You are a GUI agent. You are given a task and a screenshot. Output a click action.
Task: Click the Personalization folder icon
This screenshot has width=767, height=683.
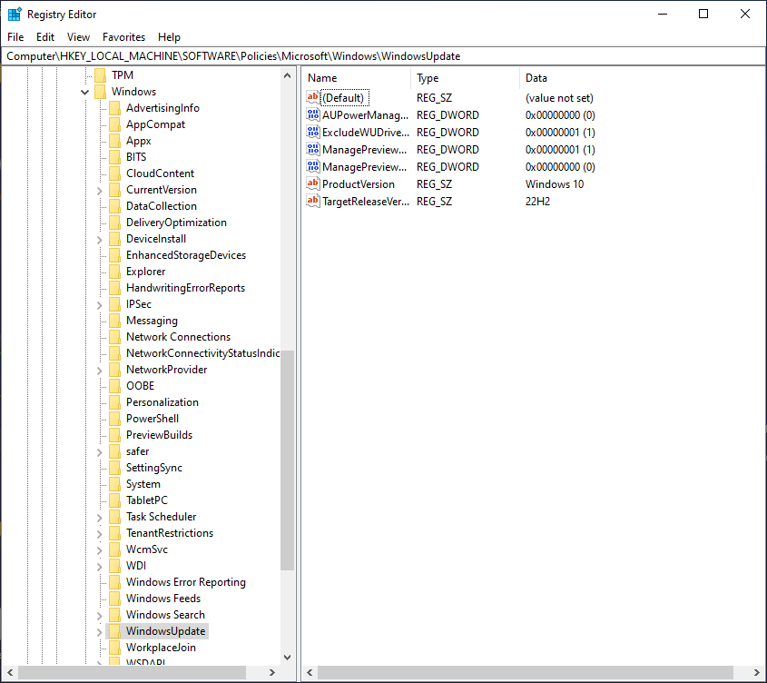(x=115, y=402)
